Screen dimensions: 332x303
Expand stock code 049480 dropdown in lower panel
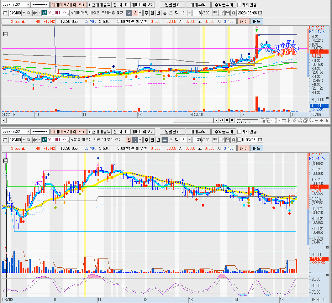pyautogui.click(x=24, y=140)
